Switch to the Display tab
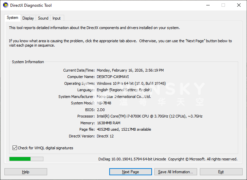The width and height of the screenshot is (247, 180). [28, 18]
